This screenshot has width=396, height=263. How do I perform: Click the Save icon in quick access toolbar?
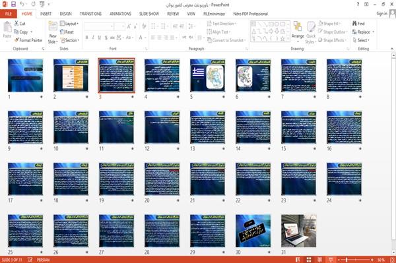coord(13,5)
